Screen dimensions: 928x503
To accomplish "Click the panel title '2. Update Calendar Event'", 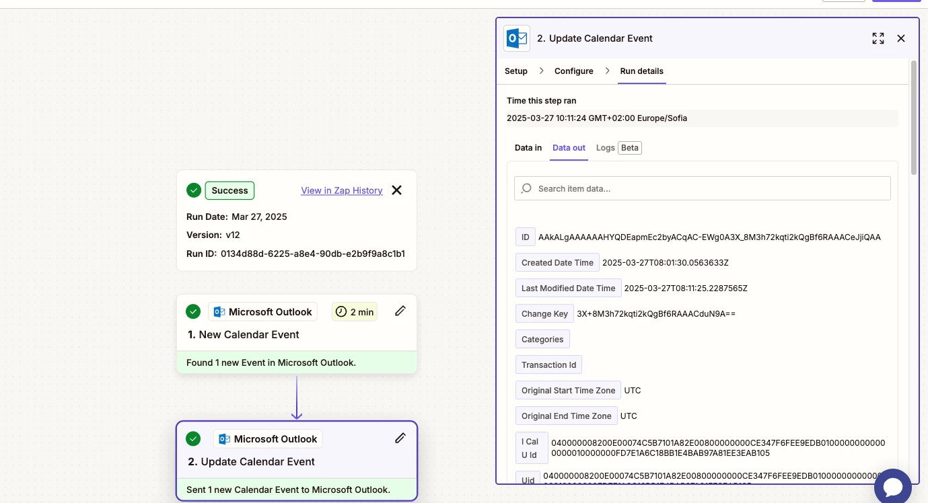I will pyautogui.click(x=595, y=38).
